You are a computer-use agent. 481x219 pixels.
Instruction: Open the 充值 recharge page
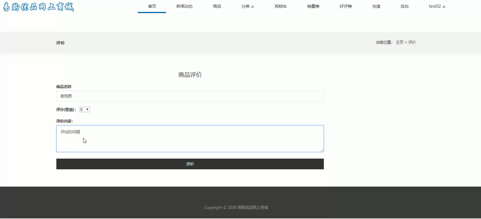point(376,6)
